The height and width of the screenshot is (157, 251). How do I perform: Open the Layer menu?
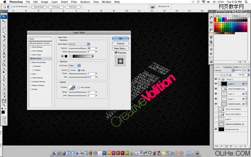pos(54,2)
